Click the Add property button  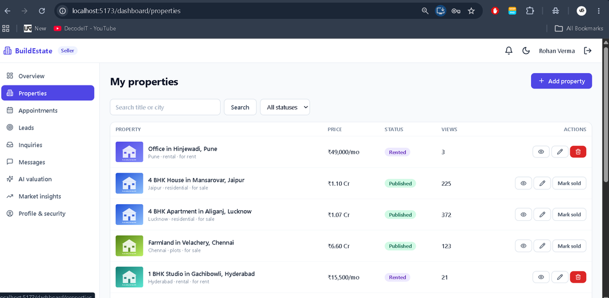[561, 81]
